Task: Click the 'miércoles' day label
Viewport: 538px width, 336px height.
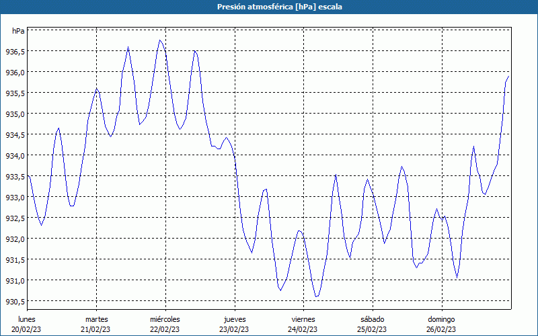Action: tap(165, 319)
